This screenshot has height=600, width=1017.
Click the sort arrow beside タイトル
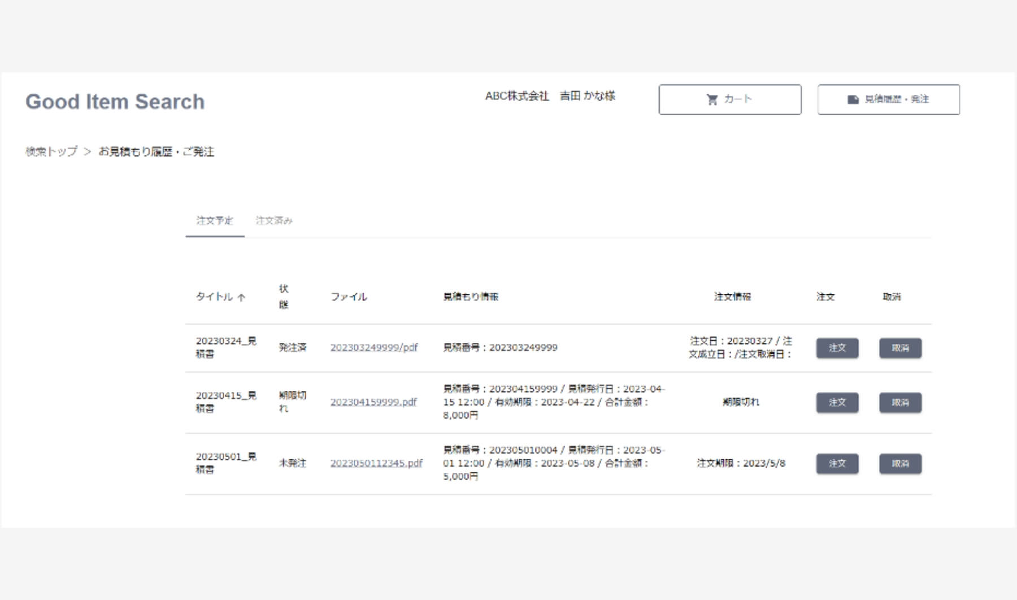click(241, 297)
